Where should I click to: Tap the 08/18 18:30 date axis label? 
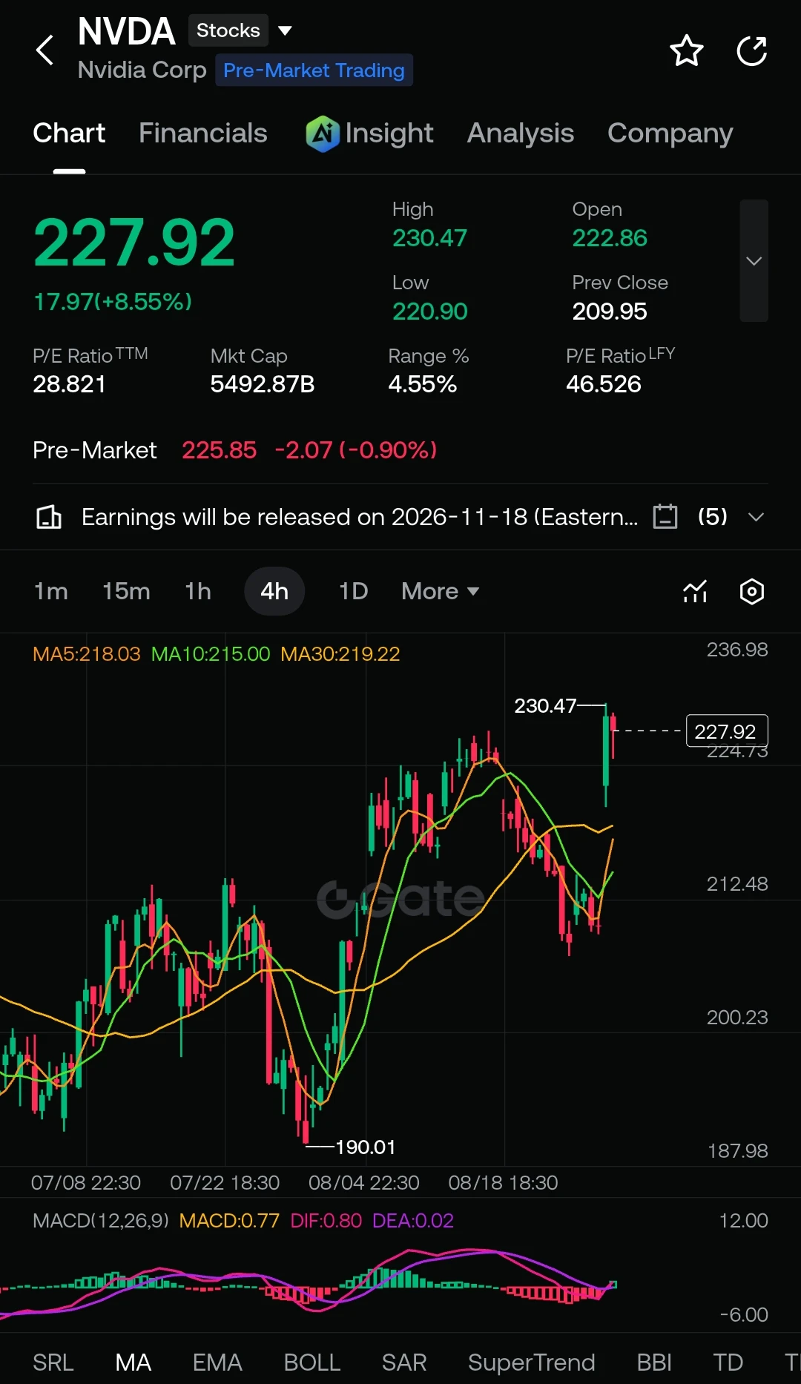pyautogui.click(x=503, y=1182)
